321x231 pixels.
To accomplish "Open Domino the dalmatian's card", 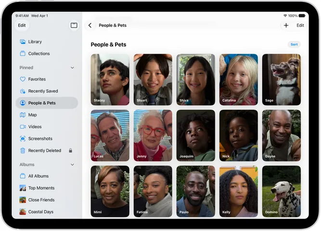I will coord(282,192).
